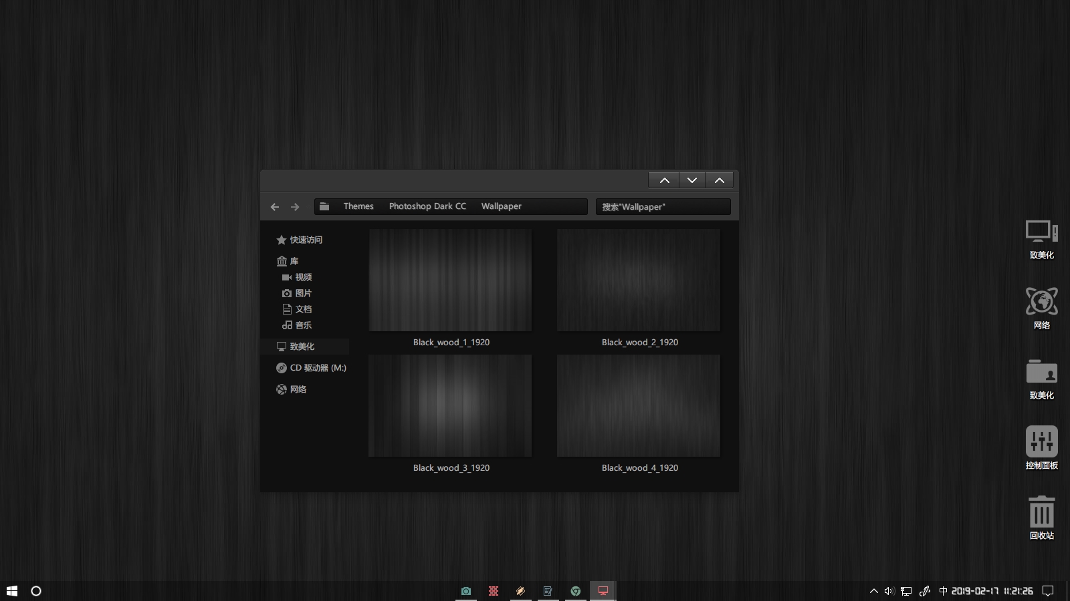This screenshot has width=1070, height=601.
Task: Show hidden system tray icons
Action: tap(873, 591)
